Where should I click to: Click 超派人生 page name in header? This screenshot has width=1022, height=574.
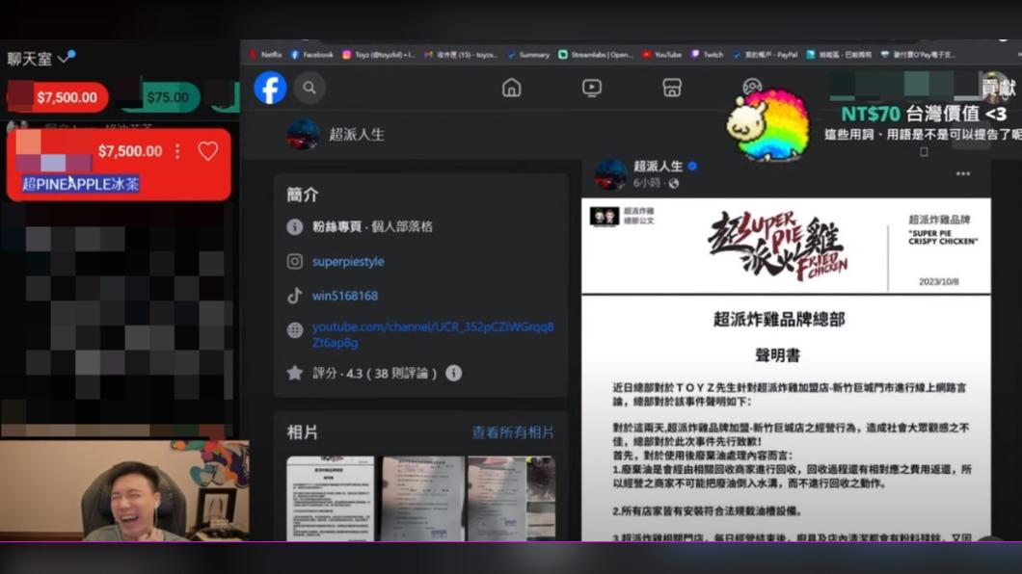(x=357, y=135)
